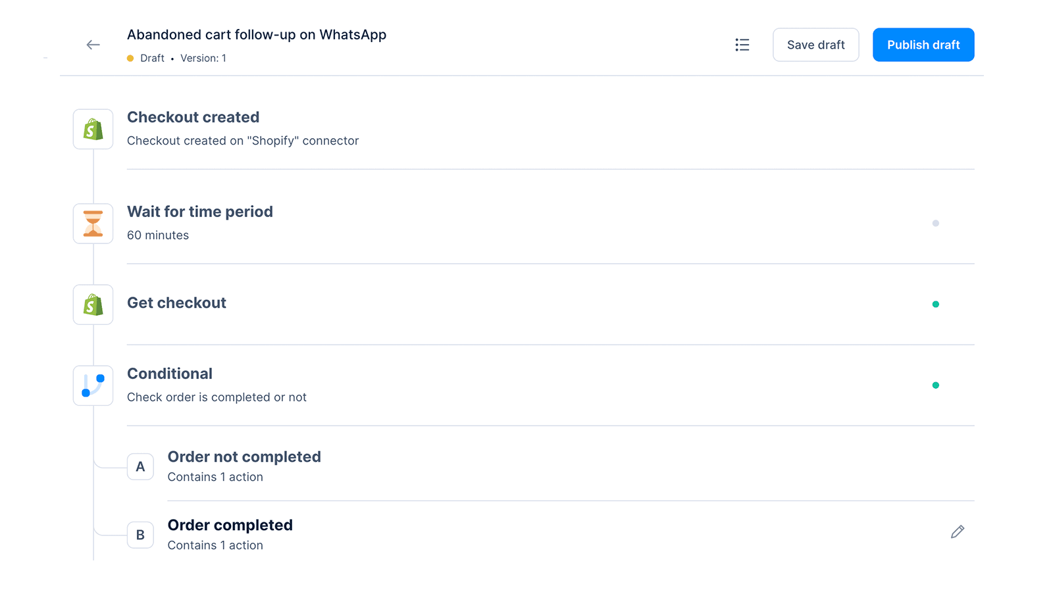Select the branch icon on Conditional step
The height and width of the screenshot is (592, 1053).
click(x=93, y=385)
